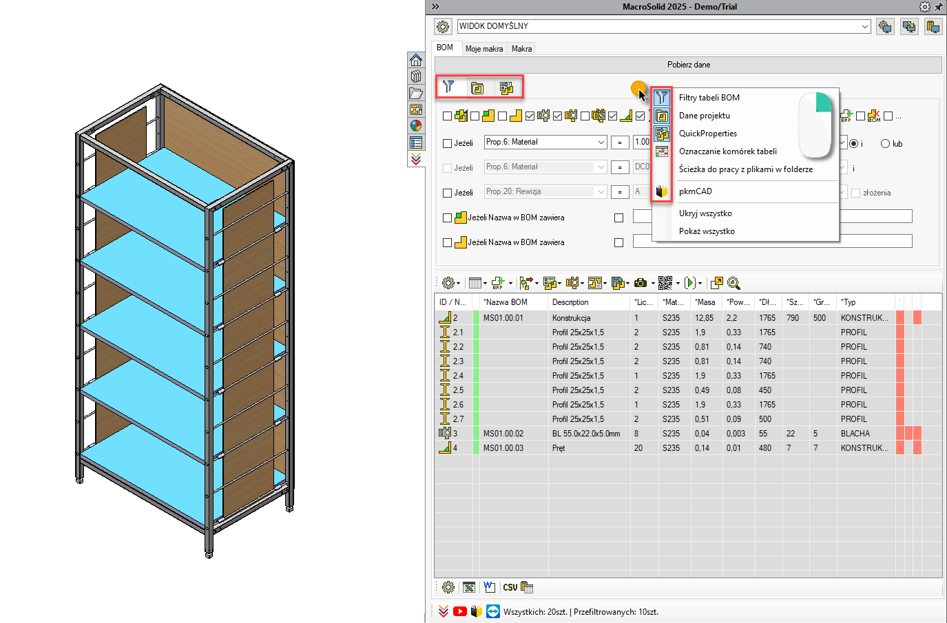This screenshot has height=623, width=947.
Task: Expand the panel using the double chevron at top left
Action: 435,6
